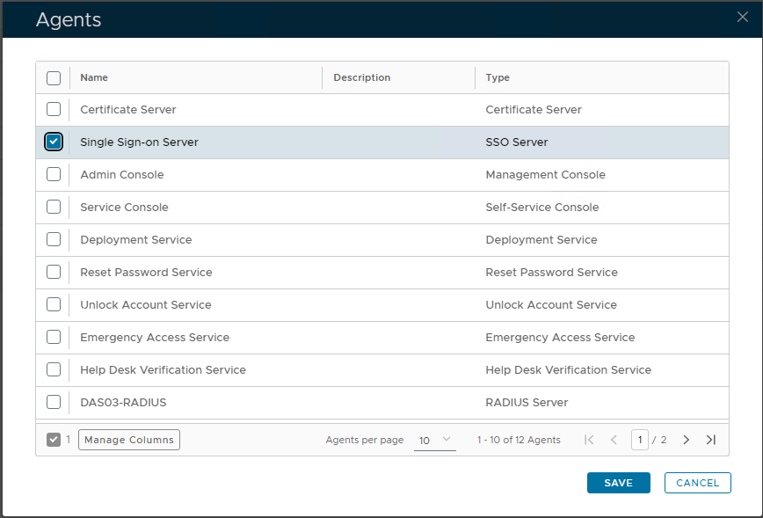Tick the Admin Console checkbox

54,174
